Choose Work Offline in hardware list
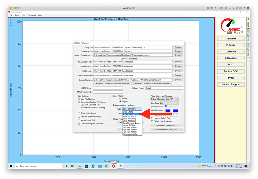The height and width of the screenshot is (179, 258). (132, 112)
